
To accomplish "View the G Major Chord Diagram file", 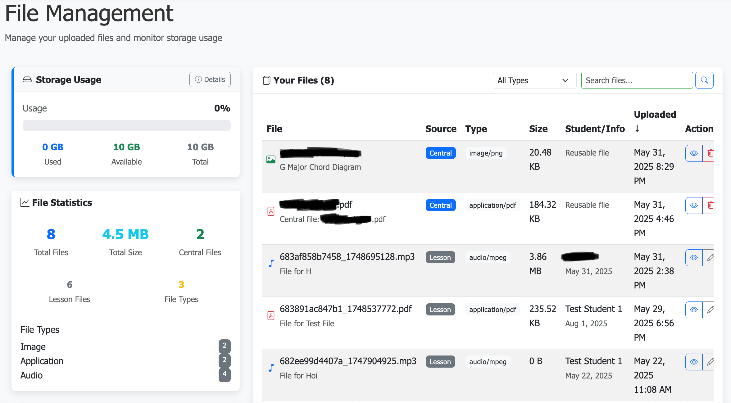I will [694, 153].
